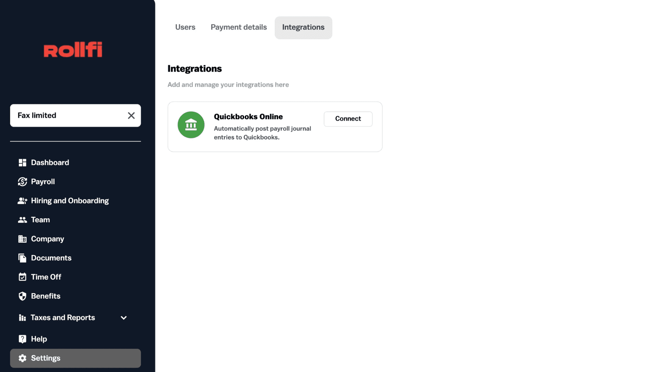Connect Quickbooks Online integration
Image resolution: width=662 pixels, height=372 pixels.
[348, 119]
